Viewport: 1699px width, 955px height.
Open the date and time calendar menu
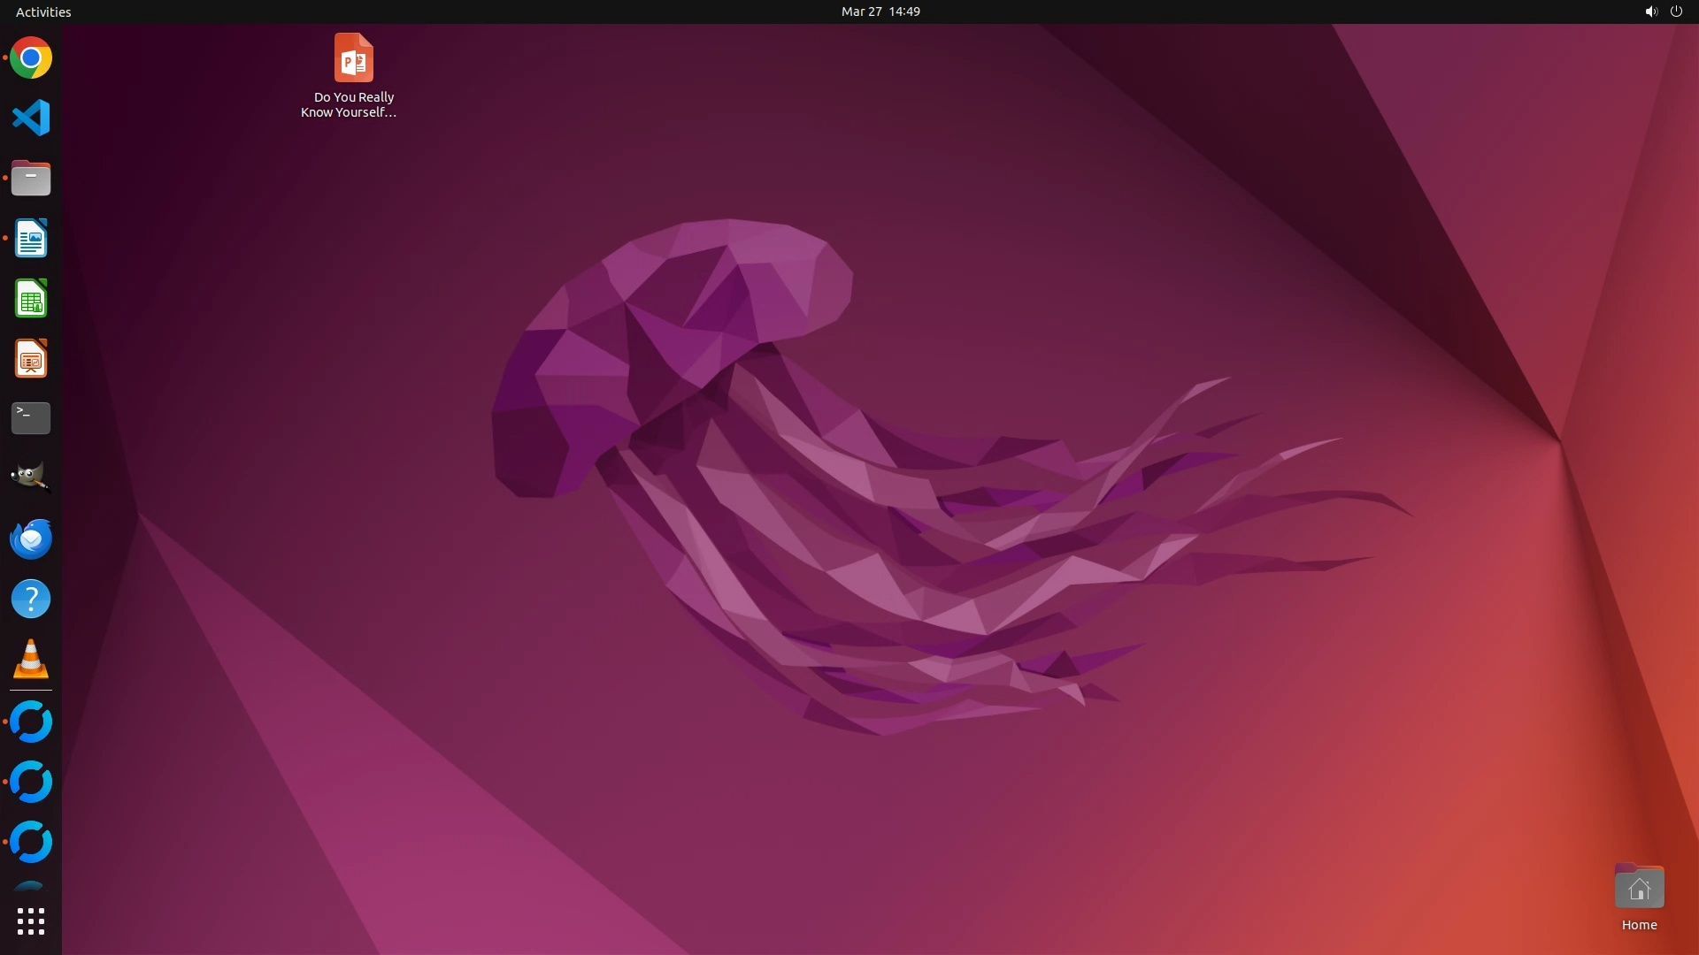pyautogui.click(x=880, y=11)
